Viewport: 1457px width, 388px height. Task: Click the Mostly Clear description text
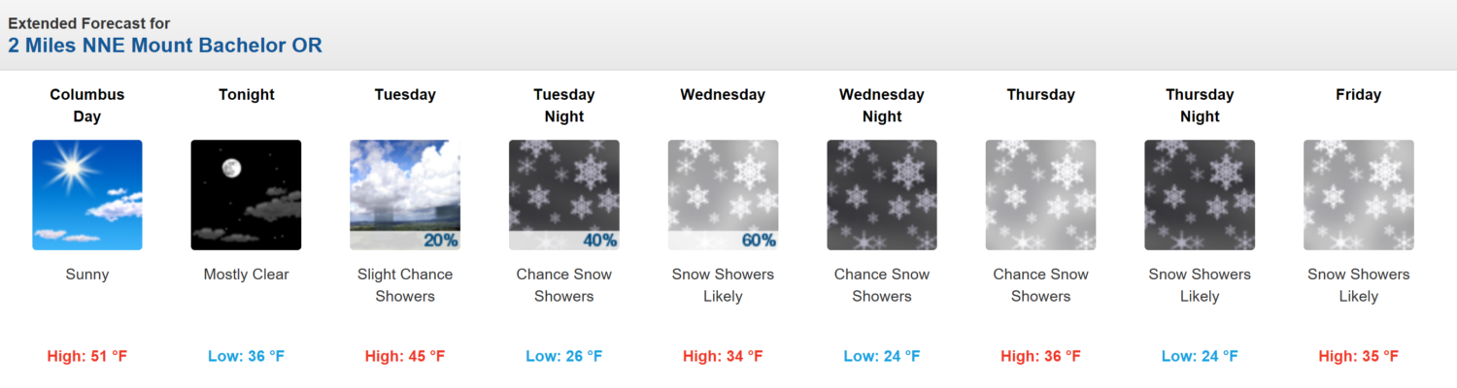[246, 275]
